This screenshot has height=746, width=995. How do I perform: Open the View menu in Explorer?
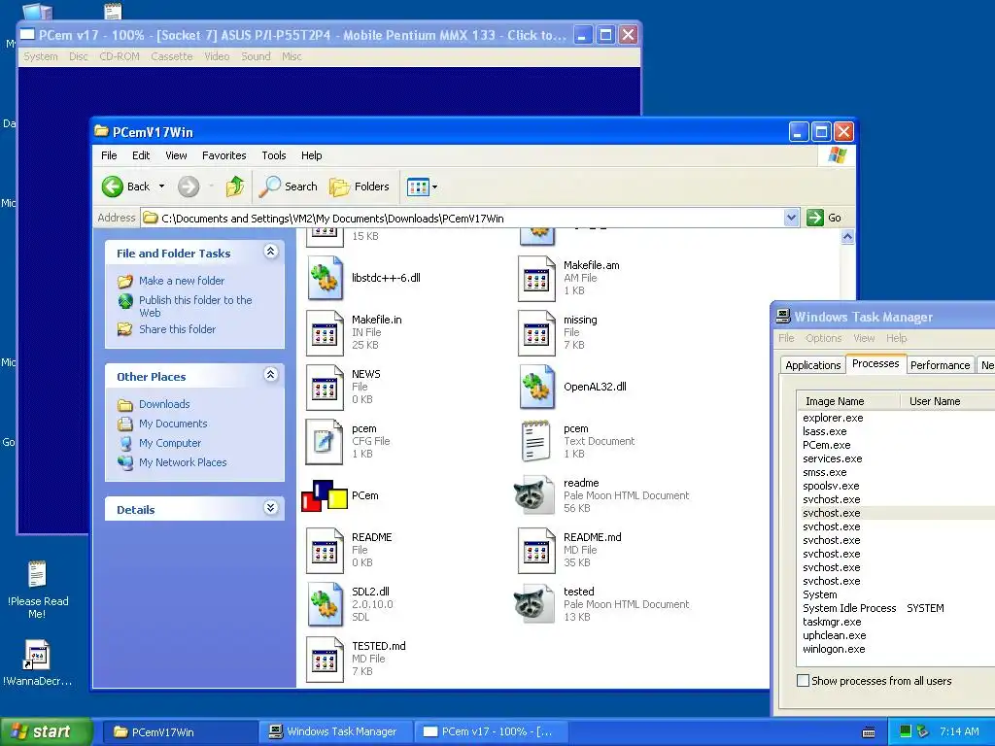(176, 155)
